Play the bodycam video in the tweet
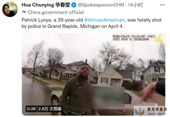Screen dimensions: 170x117 (93, 74)
